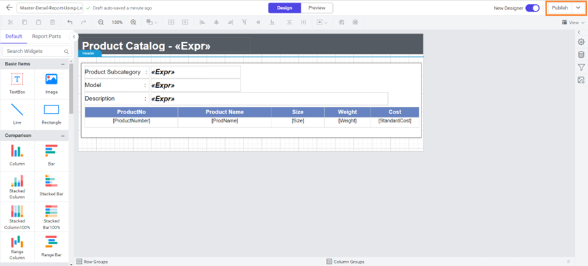The height and width of the screenshot is (266, 588).
Task: Select the Weight column header cell
Action: pos(347,112)
